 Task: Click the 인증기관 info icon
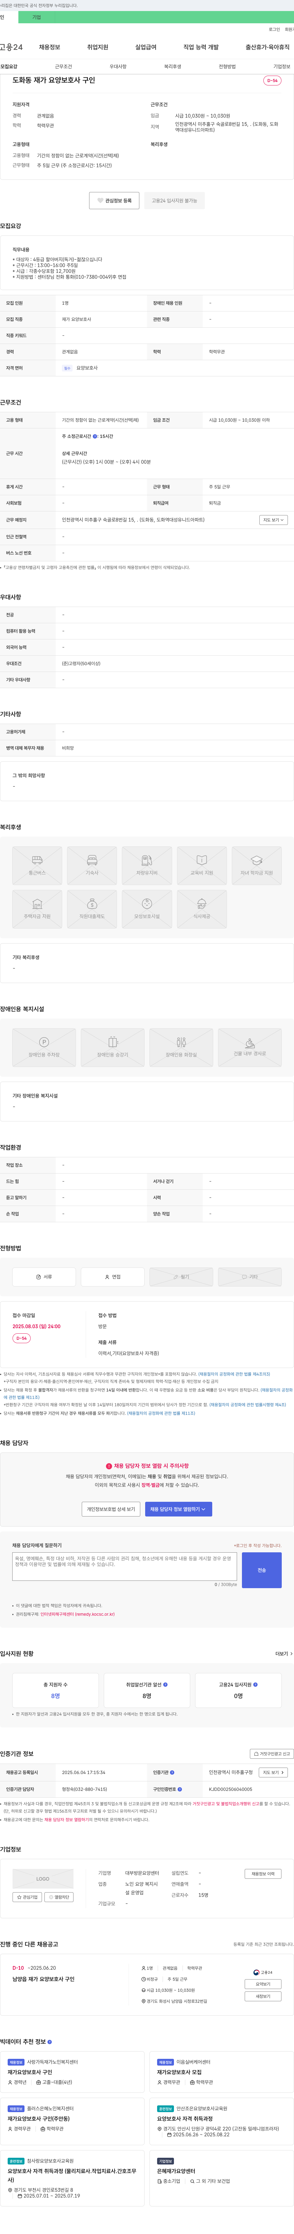click(x=172, y=1773)
